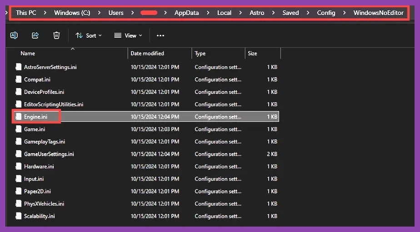Expand chevron after Local
Screen dimensions: 420x232
(x=240, y=13)
